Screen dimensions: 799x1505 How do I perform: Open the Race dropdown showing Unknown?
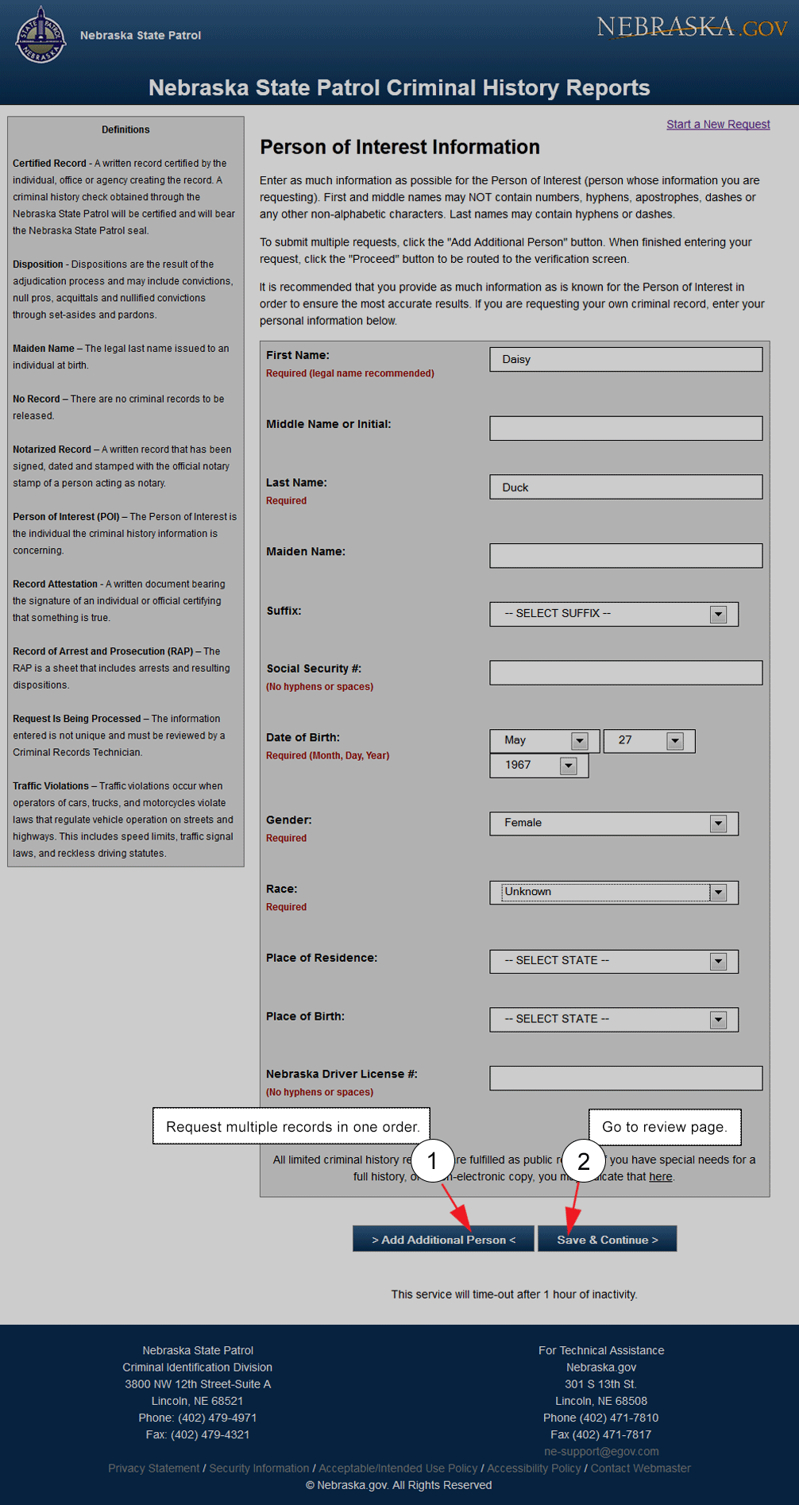[614, 892]
